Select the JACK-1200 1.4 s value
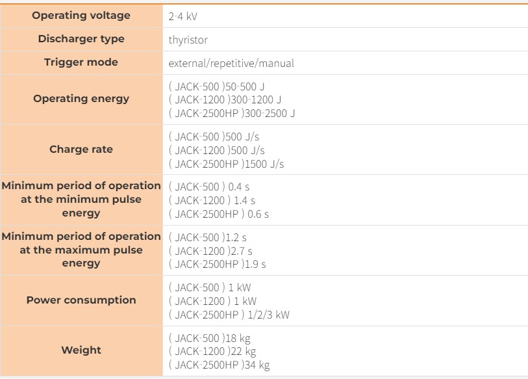Screen dimensions: 528x379 (212, 200)
